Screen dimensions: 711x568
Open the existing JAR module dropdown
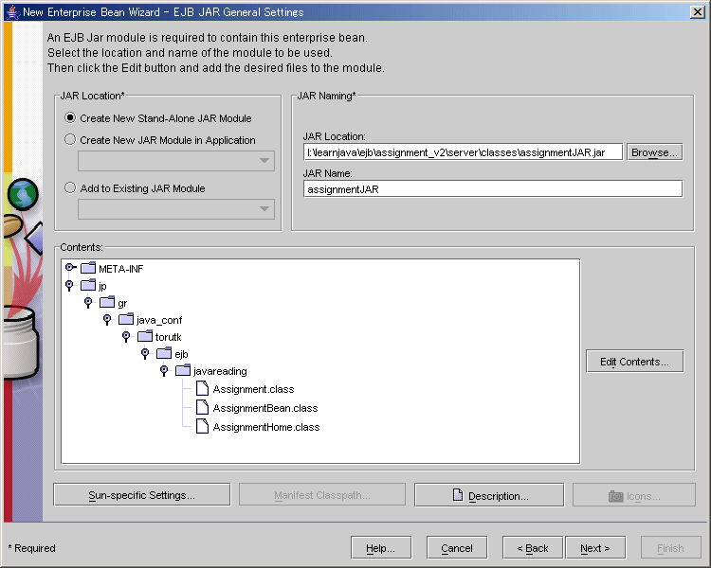(176, 209)
